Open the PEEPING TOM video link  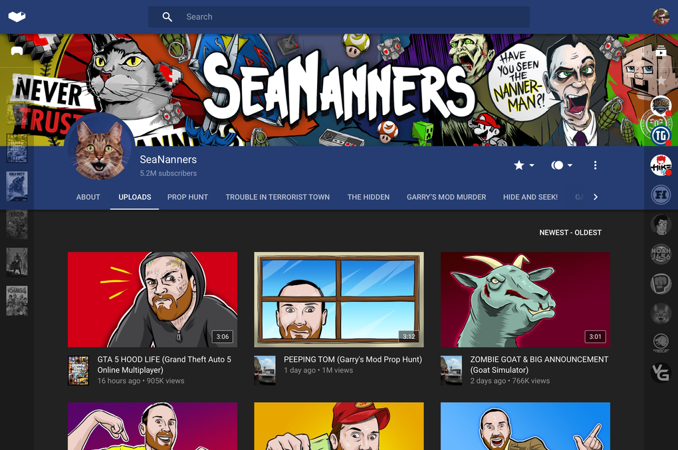coord(352,358)
